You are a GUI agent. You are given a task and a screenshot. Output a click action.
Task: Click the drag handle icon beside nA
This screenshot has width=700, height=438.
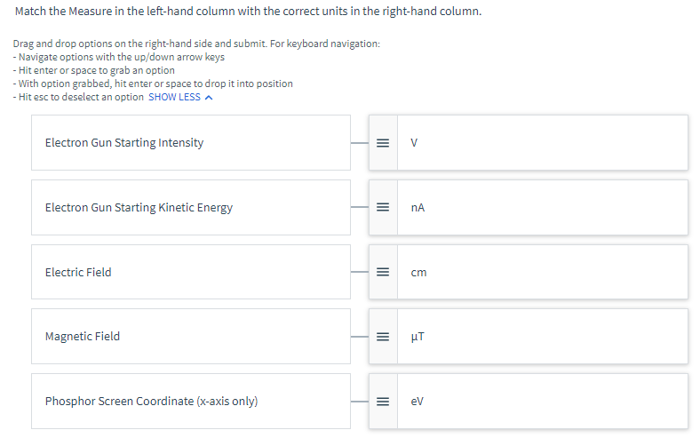click(x=382, y=208)
